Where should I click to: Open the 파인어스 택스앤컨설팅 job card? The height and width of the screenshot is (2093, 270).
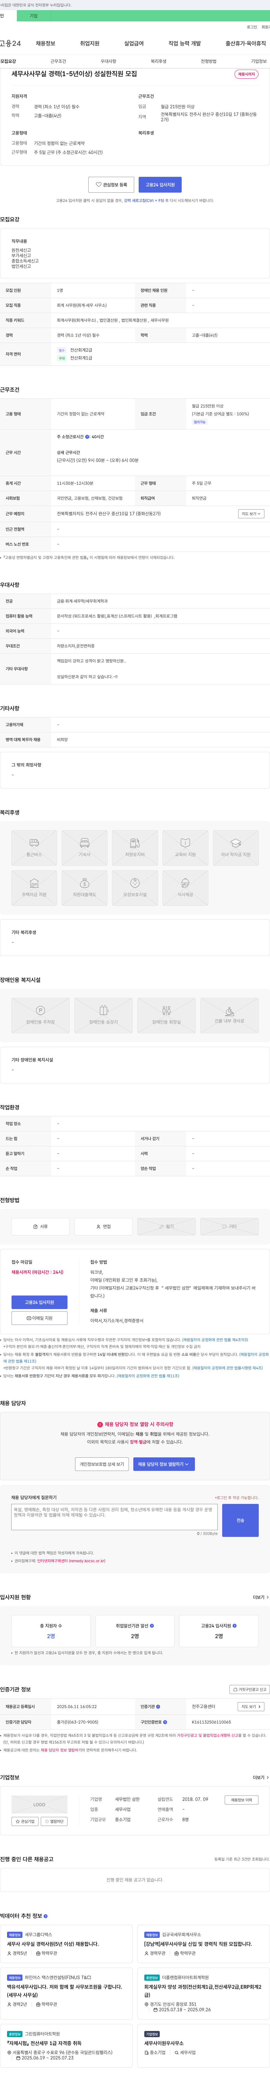click(x=66, y=1993)
